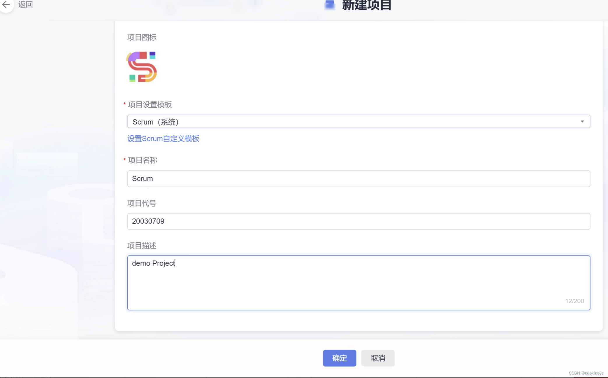Image resolution: width=608 pixels, height=378 pixels.
Task: Click the 项目描述 field label
Action: [142, 246]
